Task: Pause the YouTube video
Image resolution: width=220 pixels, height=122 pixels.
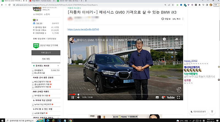Action: point(73,97)
